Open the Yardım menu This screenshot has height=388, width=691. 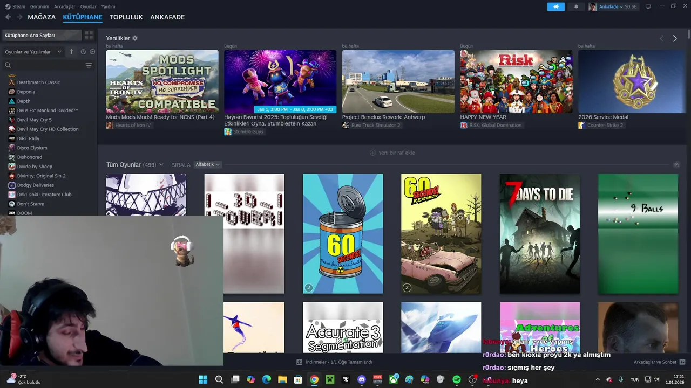(109, 6)
